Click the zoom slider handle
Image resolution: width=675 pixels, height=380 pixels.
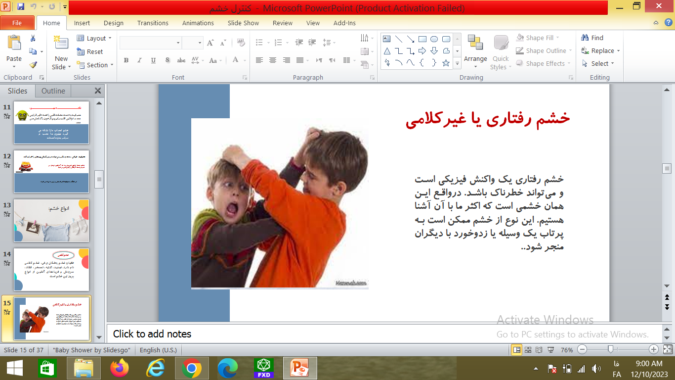pos(610,349)
